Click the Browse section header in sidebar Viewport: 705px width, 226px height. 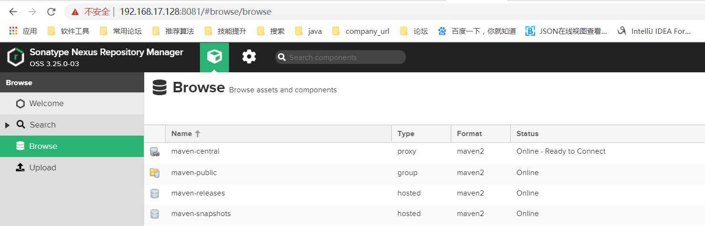tap(72, 83)
